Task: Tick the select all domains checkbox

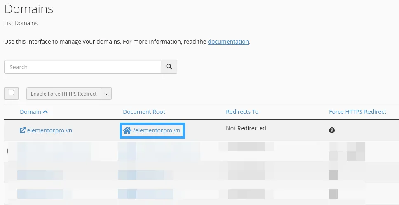Action: click(x=11, y=93)
